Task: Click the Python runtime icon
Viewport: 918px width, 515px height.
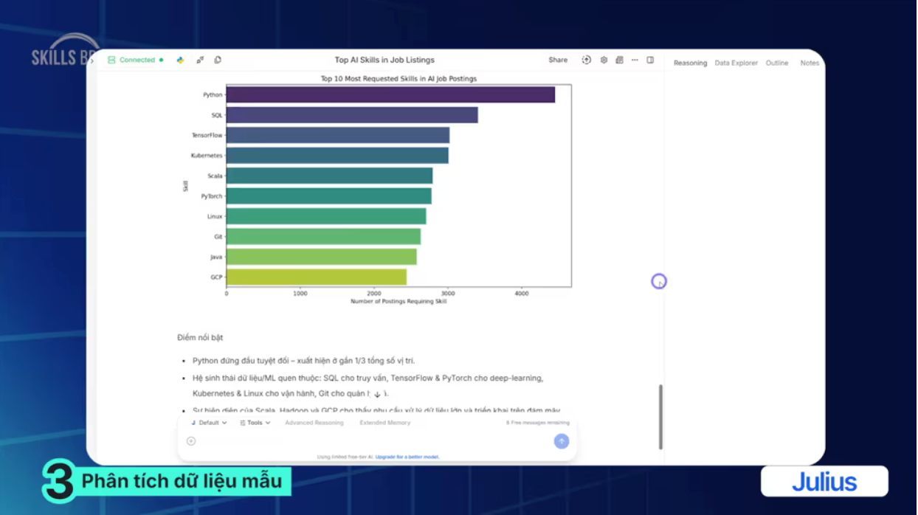Action: tap(180, 60)
